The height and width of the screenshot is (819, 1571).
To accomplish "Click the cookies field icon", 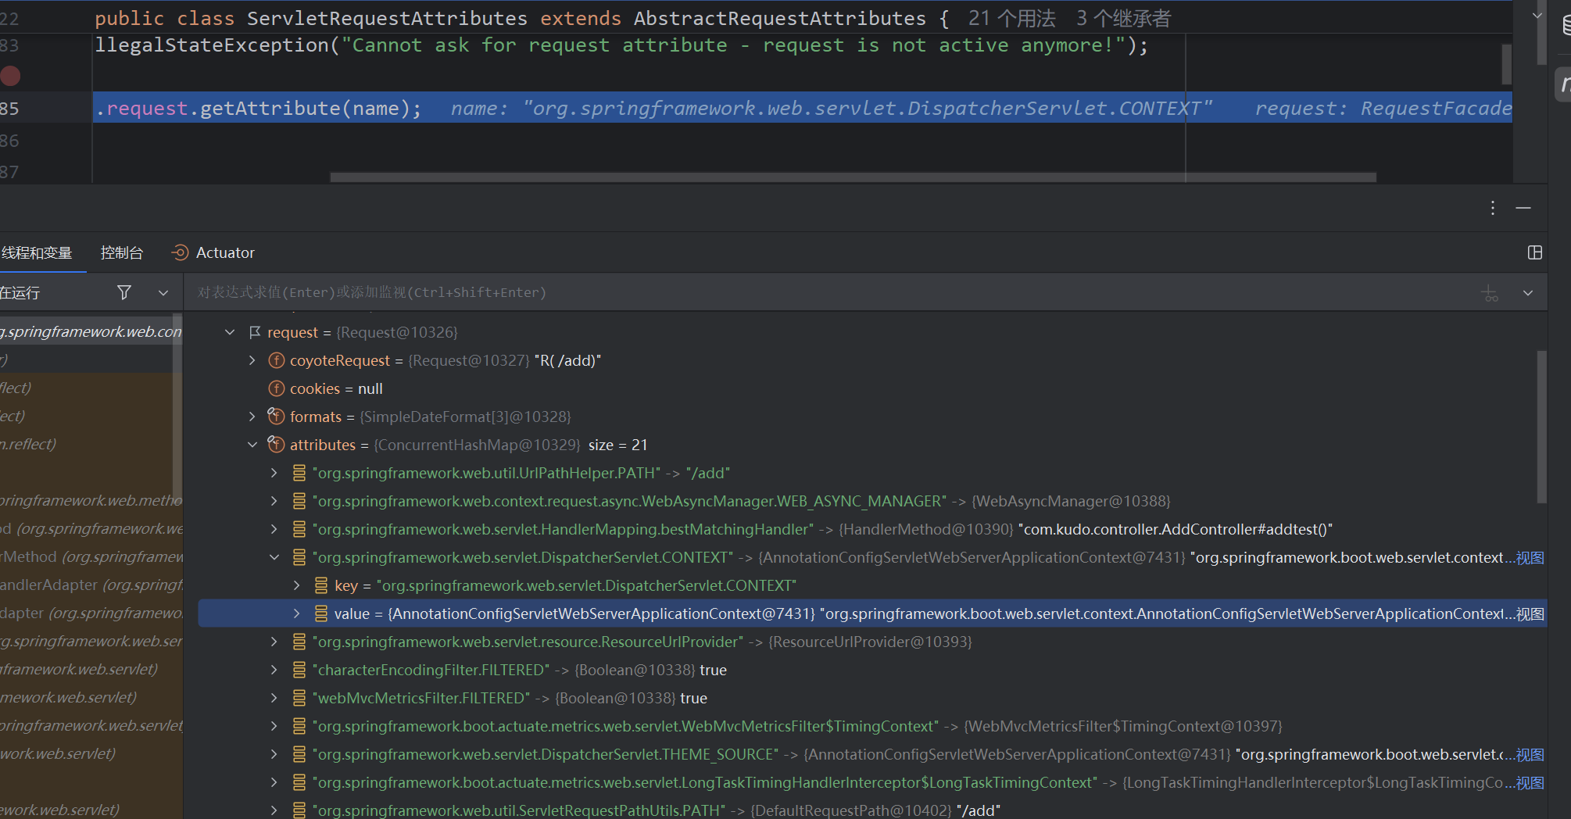I will 277,388.
